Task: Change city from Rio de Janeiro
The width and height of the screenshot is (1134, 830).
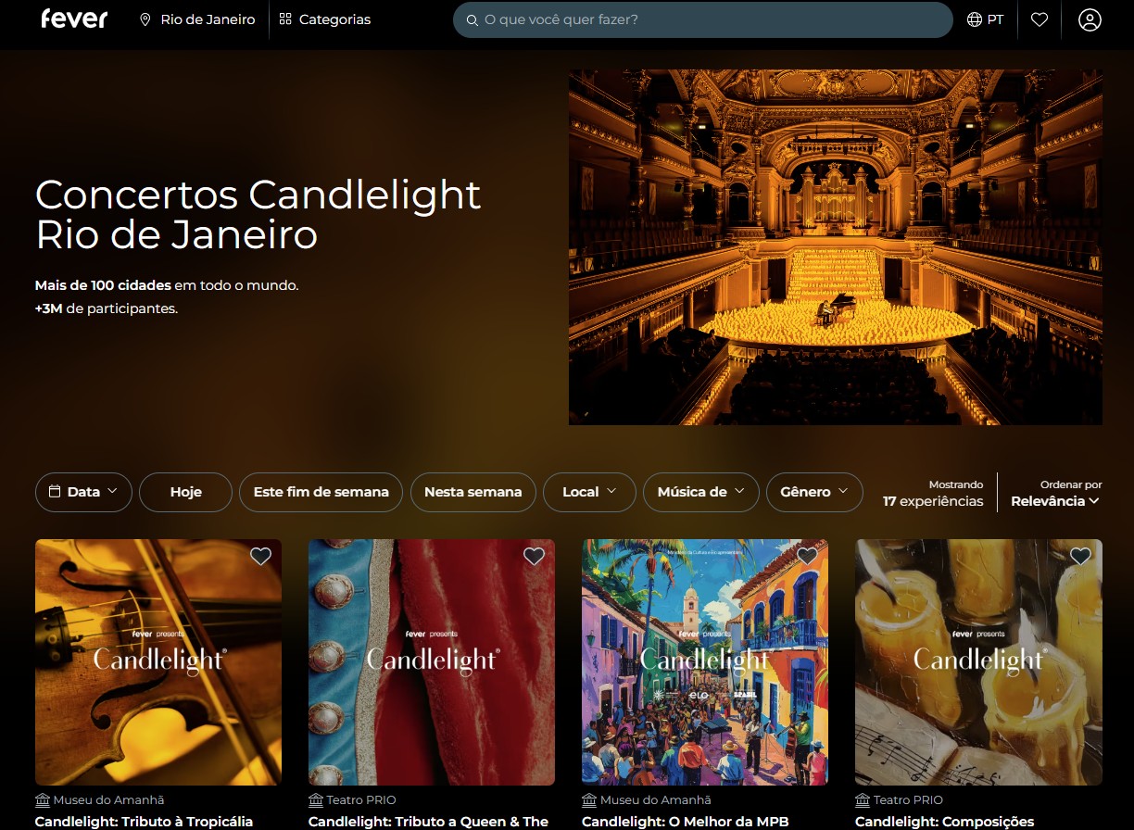Action: [197, 19]
